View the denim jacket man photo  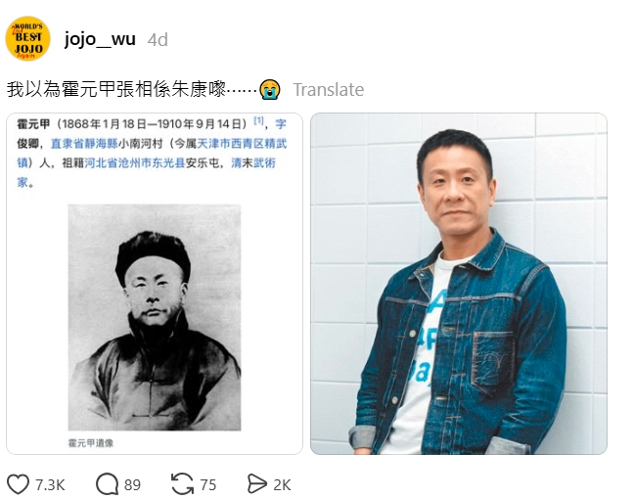point(459,284)
